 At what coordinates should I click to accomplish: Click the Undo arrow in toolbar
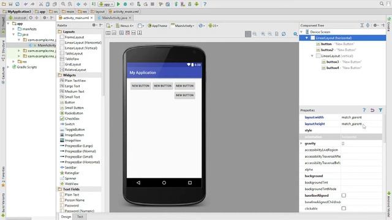26,4
